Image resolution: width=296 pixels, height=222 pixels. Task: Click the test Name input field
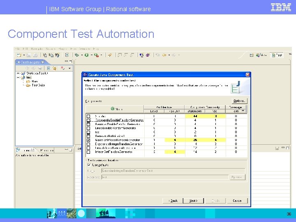(173, 171)
